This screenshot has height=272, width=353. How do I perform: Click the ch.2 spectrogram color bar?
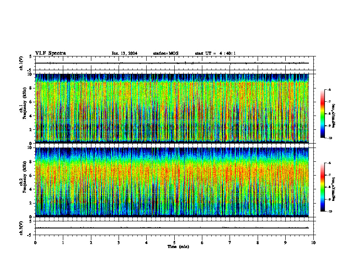coord(323,187)
